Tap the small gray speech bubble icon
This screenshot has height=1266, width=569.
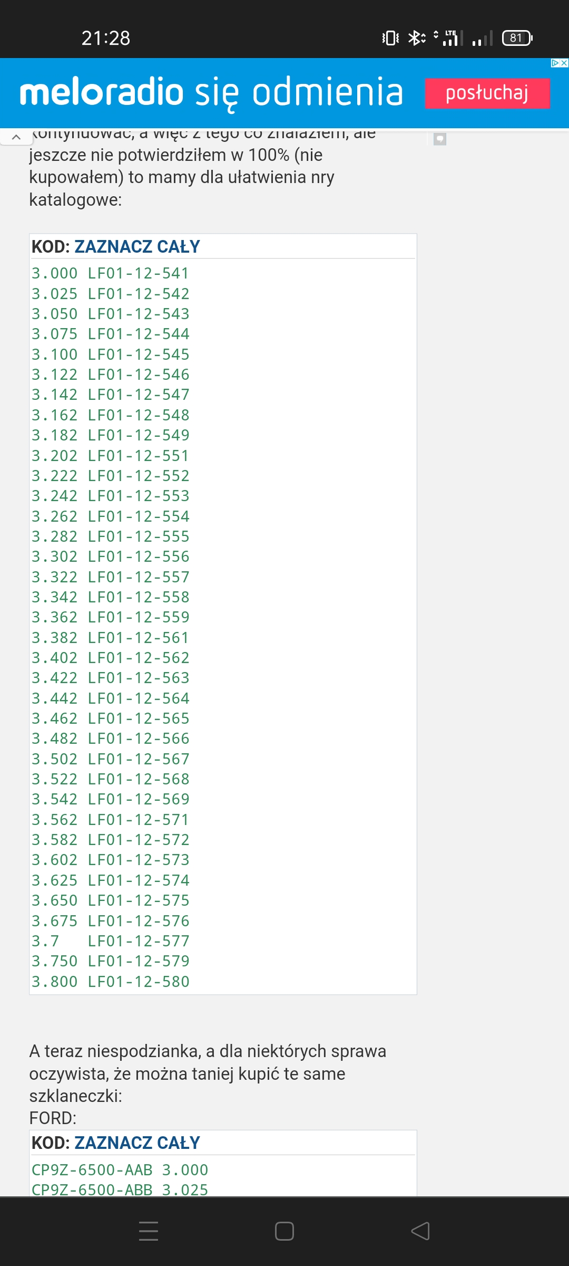[x=439, y=139]
